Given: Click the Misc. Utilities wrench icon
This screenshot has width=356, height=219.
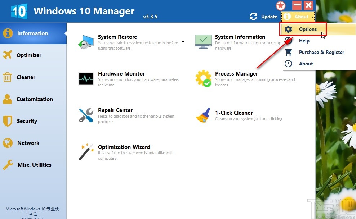Looking at the screenshot, I should (x=8, y=165).
